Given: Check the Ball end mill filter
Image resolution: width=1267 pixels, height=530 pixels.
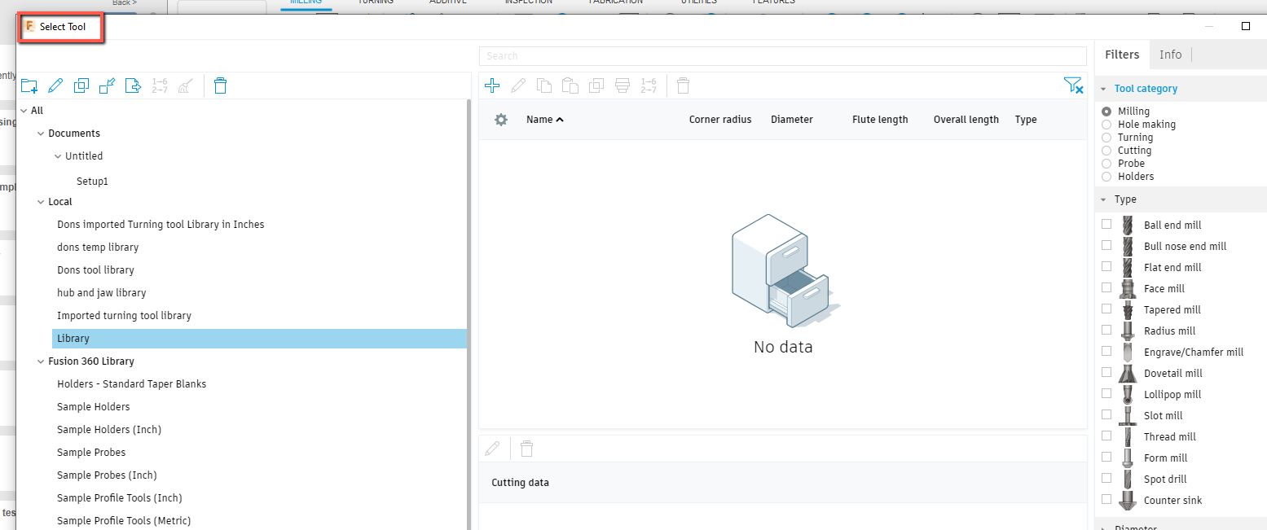Looking at the screenshot, I should coord(1106,224).
